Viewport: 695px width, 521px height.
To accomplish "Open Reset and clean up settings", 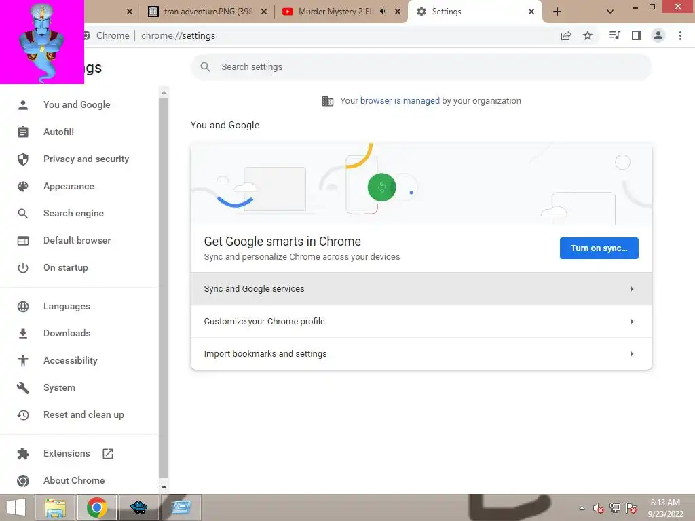I will coord(83,414).
